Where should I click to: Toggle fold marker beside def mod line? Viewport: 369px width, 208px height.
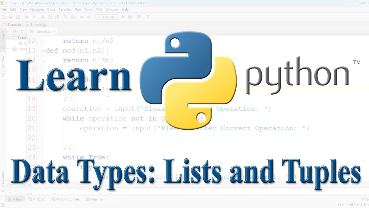click(44, 51)
